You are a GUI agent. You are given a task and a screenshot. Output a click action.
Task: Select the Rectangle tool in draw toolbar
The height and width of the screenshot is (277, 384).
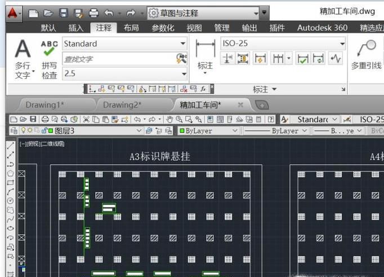[x=11, y=183]
